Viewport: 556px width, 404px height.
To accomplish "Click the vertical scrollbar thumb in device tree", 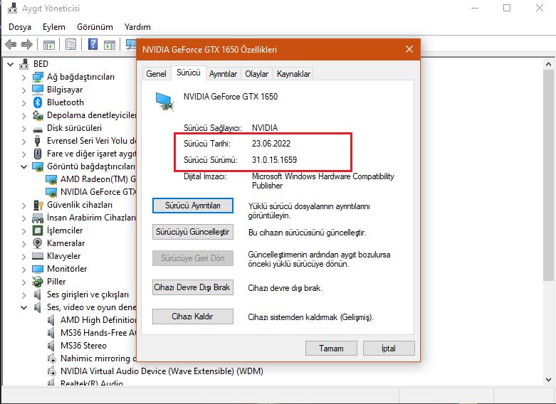I will [x=549, y=176].
